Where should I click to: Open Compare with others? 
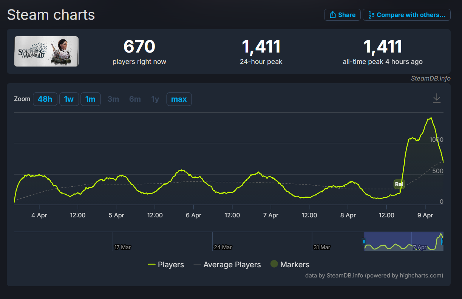click(x=406, y=15)
